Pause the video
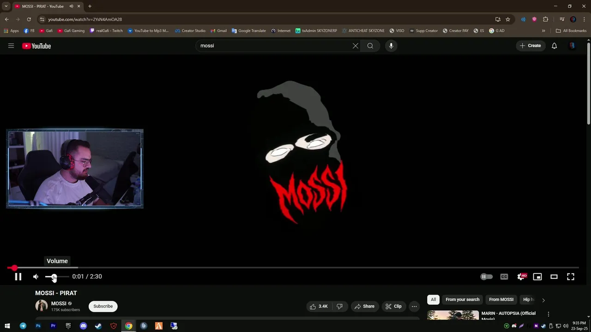Image resolution: width=591 pixels, height=332 pixels. [x=18, y=277]
